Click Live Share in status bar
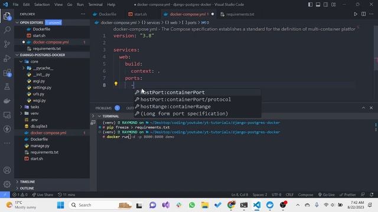This screenshot has width=378, height=212. click(x=43, y=195)
